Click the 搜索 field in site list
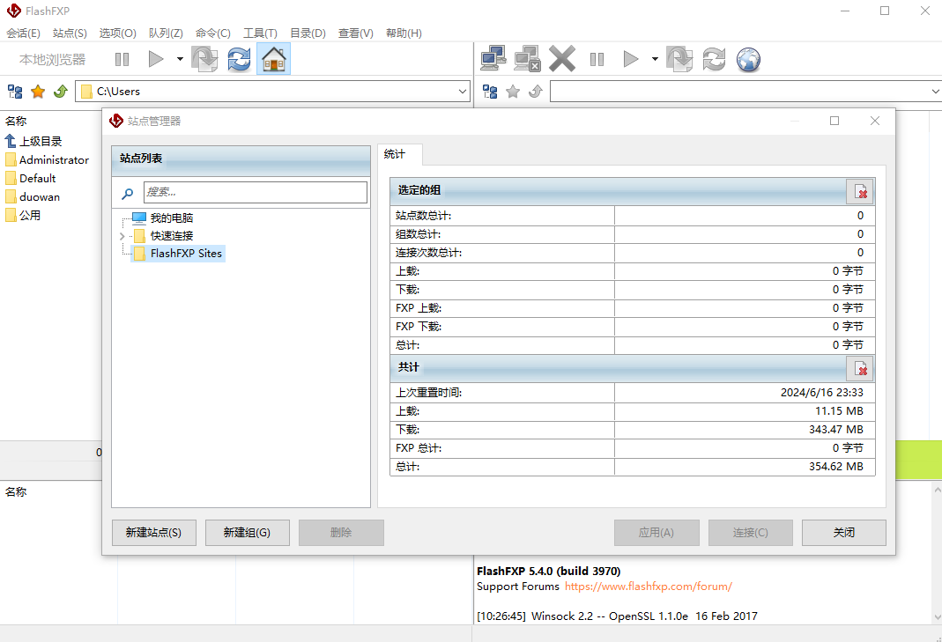This screenshot has width=942, height=642. tap(256, 192)
